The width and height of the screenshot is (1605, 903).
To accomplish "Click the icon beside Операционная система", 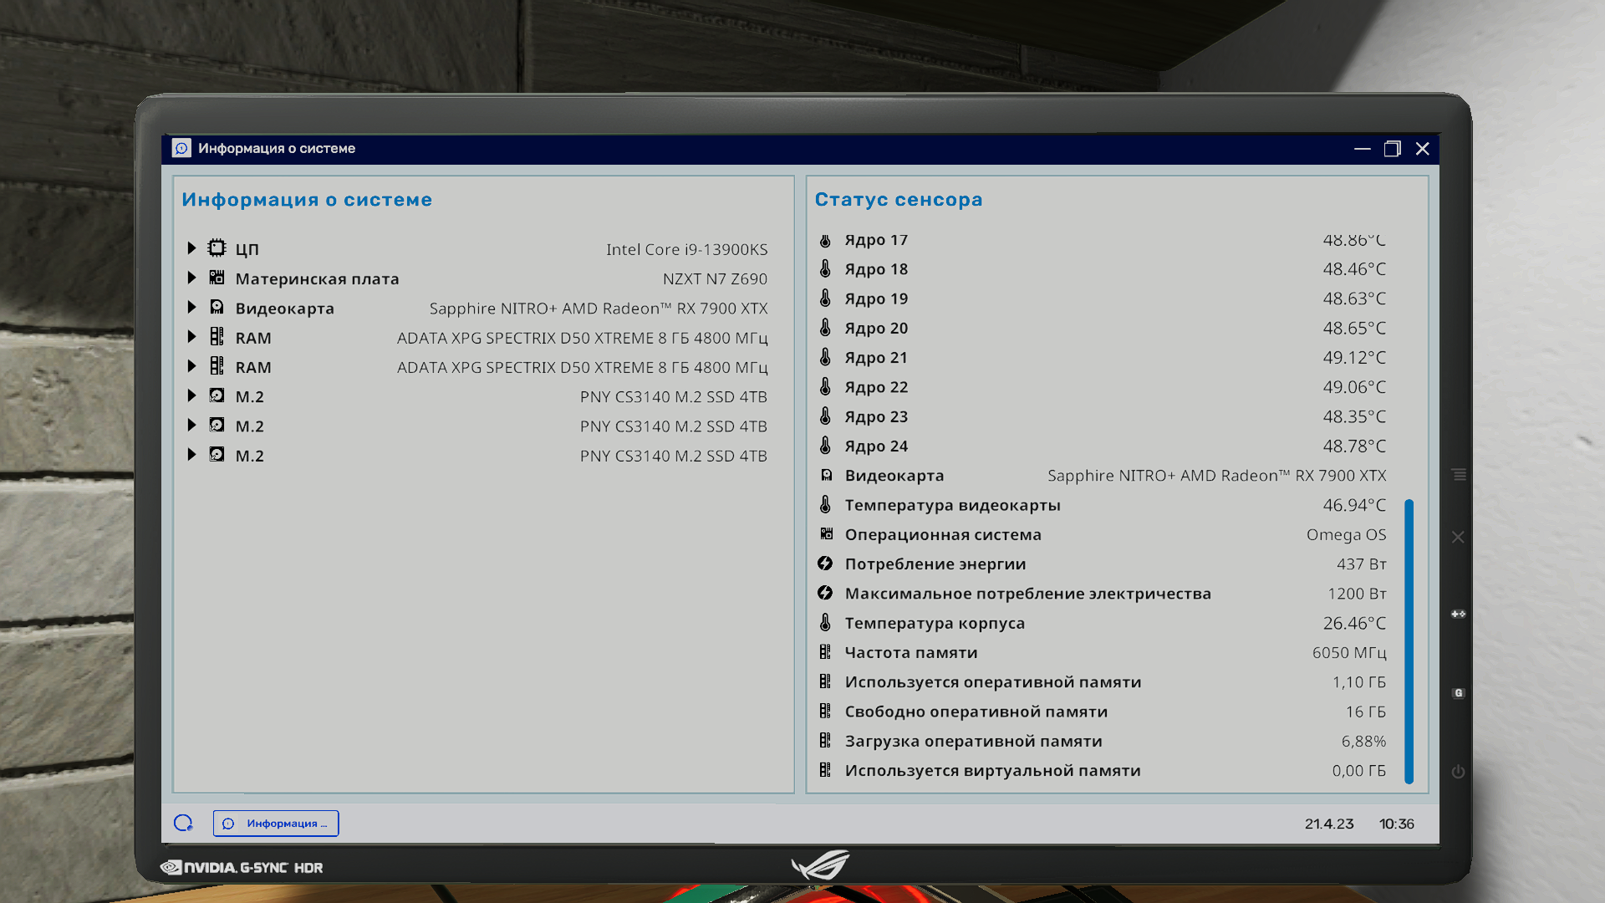I will pyautogui.click(x=826, y=533).
